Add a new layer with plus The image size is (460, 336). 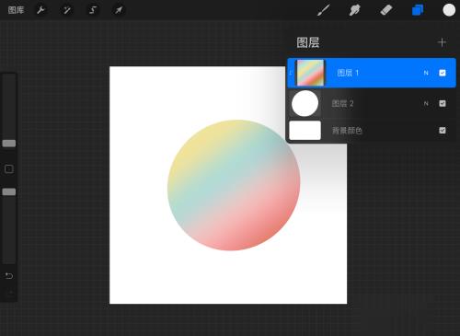click(442, 42)
